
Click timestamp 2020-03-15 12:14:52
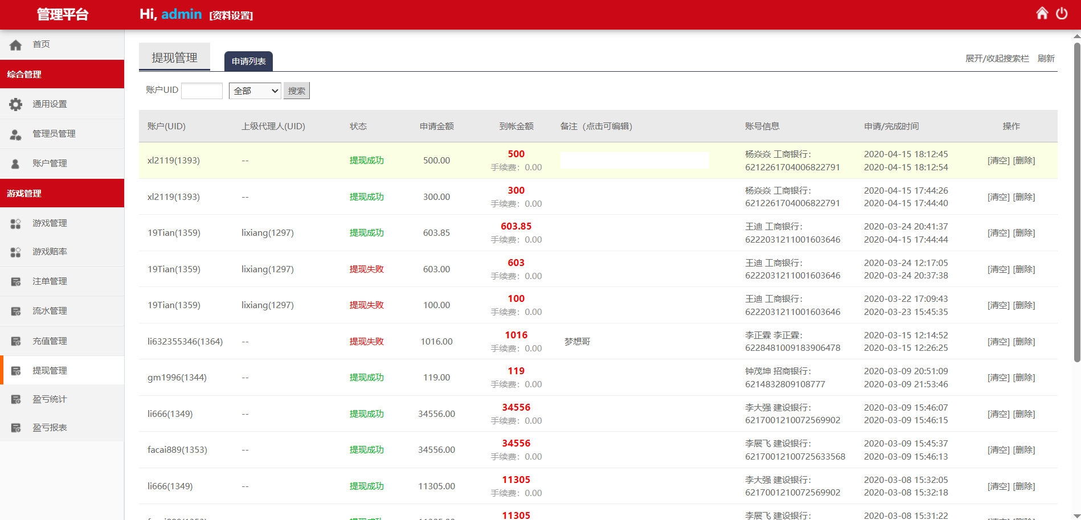[906, 335]
